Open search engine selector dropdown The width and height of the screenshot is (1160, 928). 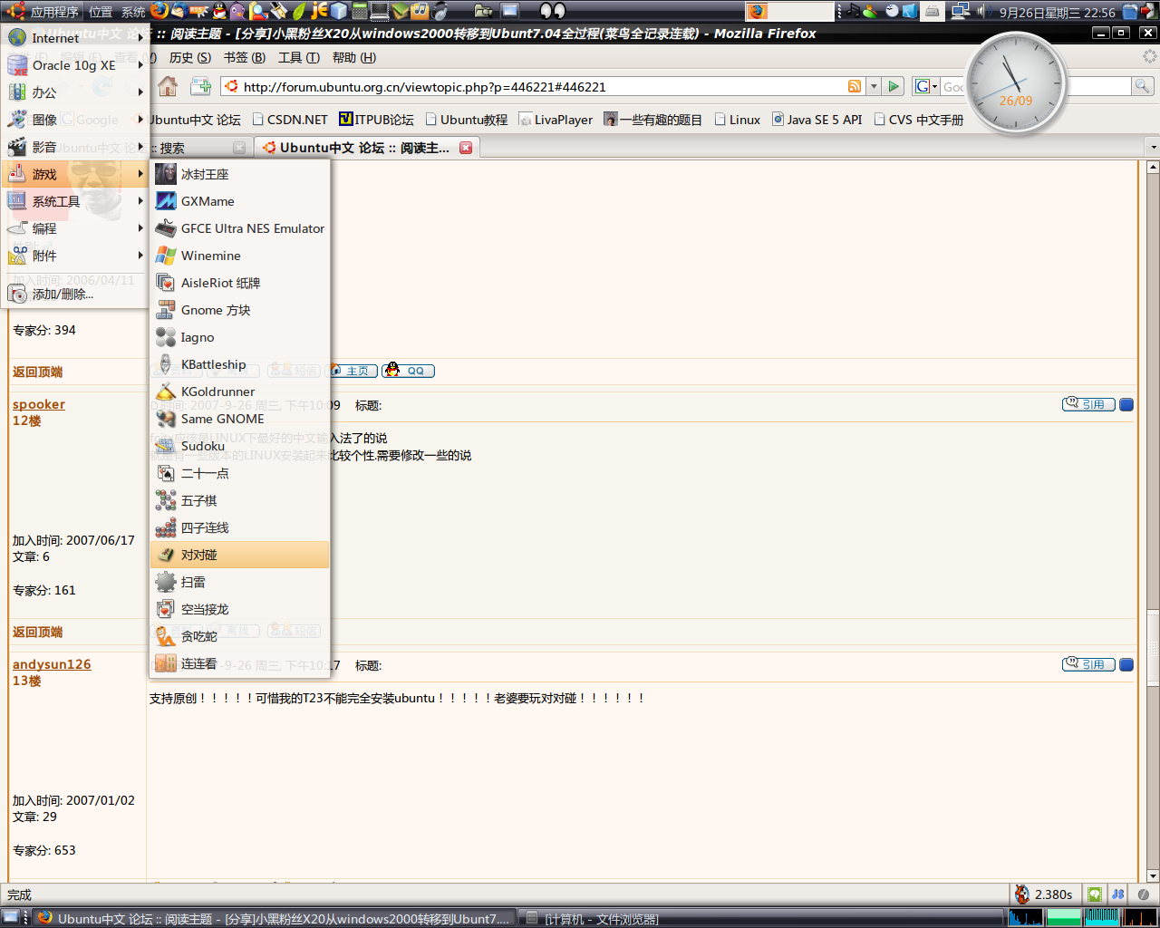click(925, 86)
